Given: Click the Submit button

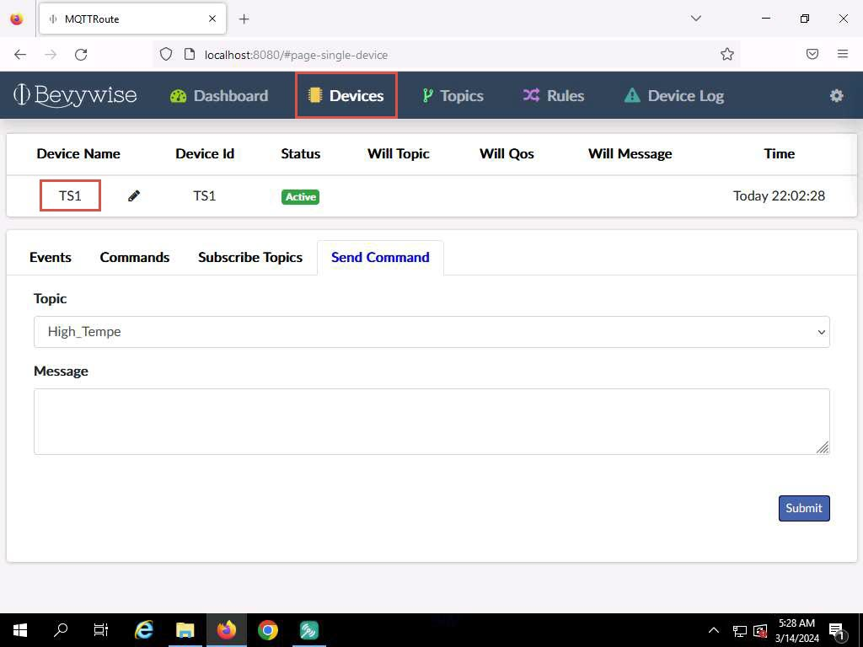Looking at the screenshot, I should [803, 508].
